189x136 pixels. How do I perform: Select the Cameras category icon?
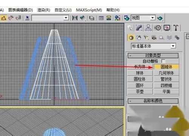tap(154, 38)
